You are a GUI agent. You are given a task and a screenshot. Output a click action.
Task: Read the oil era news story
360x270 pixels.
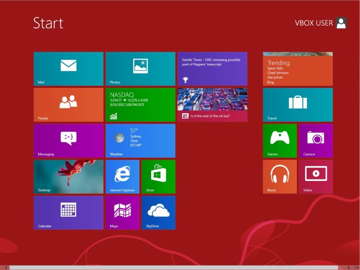pos(212,105)
